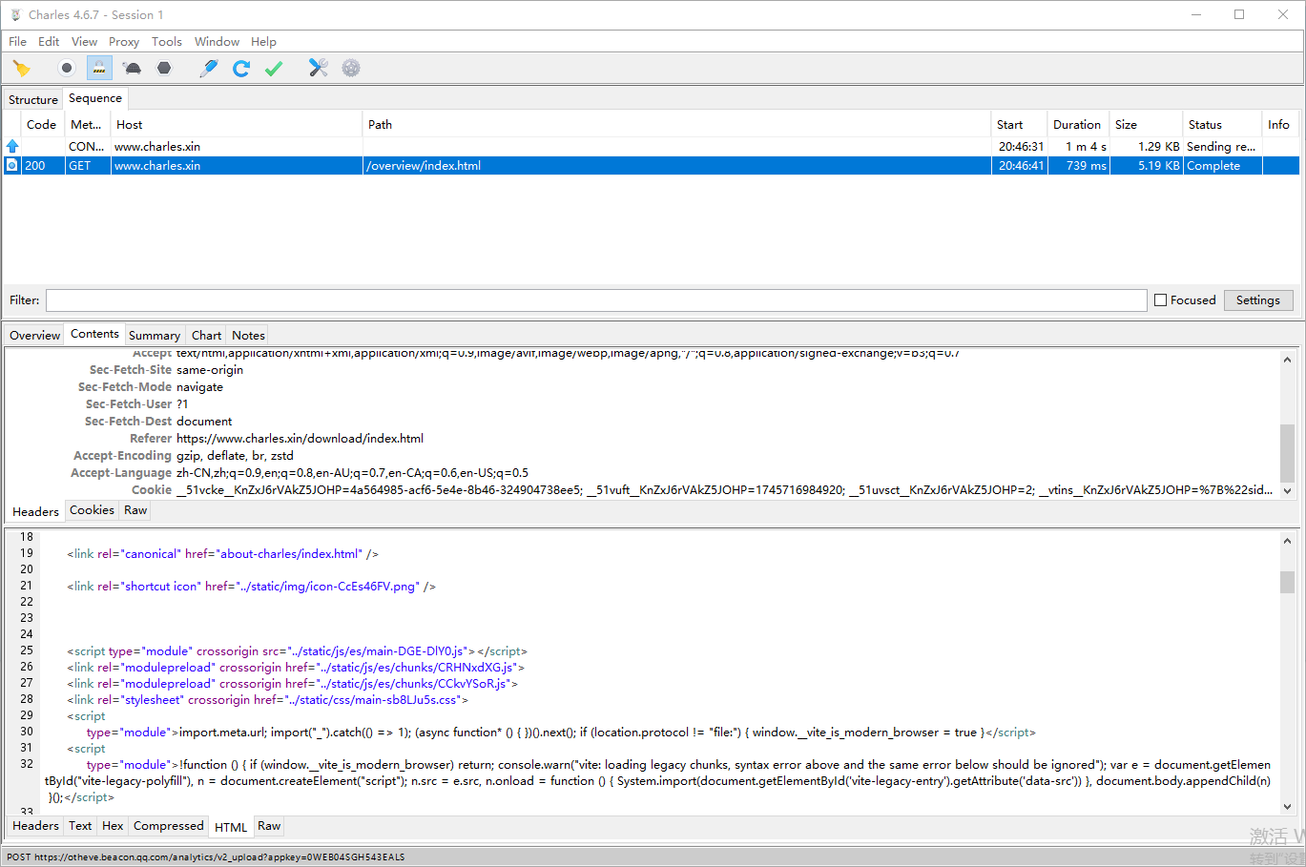This screenshot has height=867, width=1306.
Task: Show response Text tab
Action: (x=80, y=826)
